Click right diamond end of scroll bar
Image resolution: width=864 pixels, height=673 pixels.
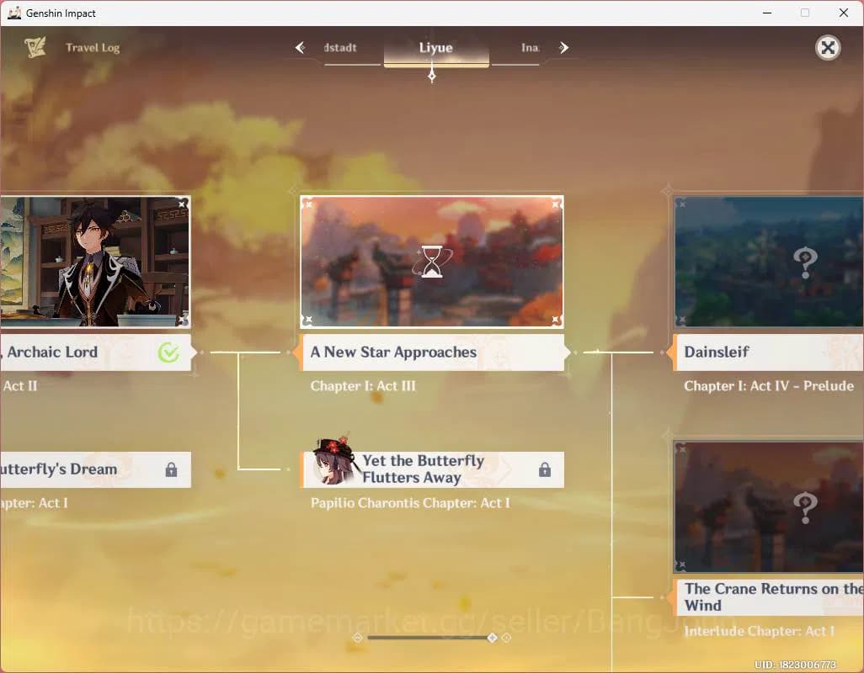[x=506, y=638]
